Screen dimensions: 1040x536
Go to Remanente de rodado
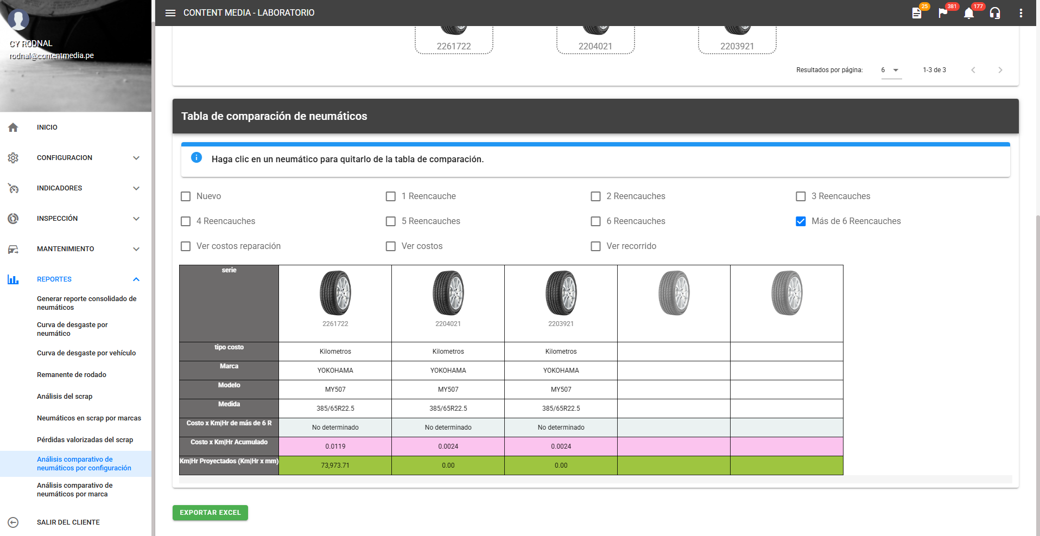click(x=72, y=375)
